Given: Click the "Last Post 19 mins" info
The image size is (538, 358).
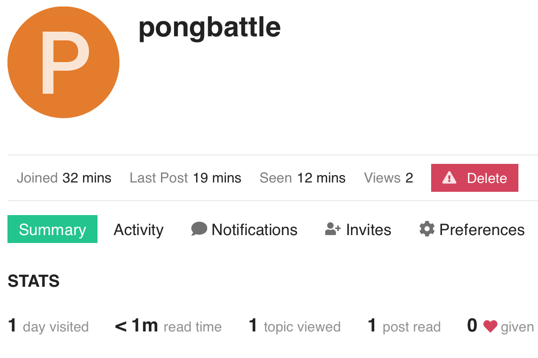Looking at the screenshot, I should [x=185, y=177].
